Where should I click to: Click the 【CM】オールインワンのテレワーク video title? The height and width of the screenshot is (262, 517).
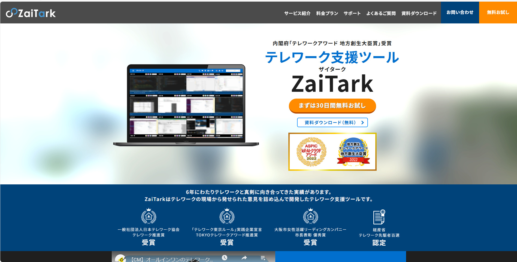(x=172, y=260)
